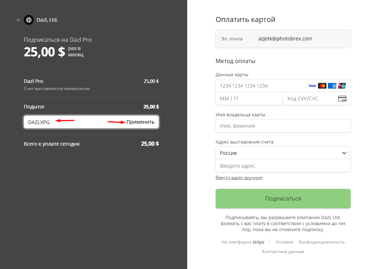Open Ввести адрес вручную link
The height and width of the screenshot is (269, 373).
pos(239,178)
